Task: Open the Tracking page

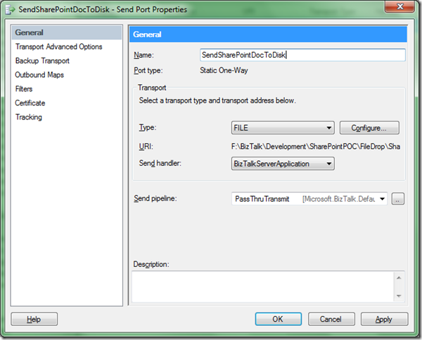Action: point(29,117)
